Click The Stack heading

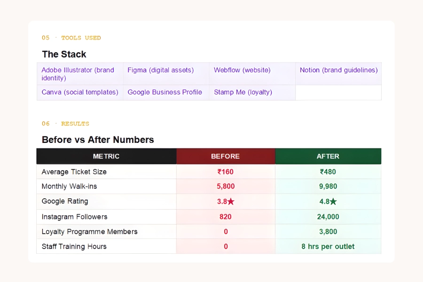click(x=64, y=54)
